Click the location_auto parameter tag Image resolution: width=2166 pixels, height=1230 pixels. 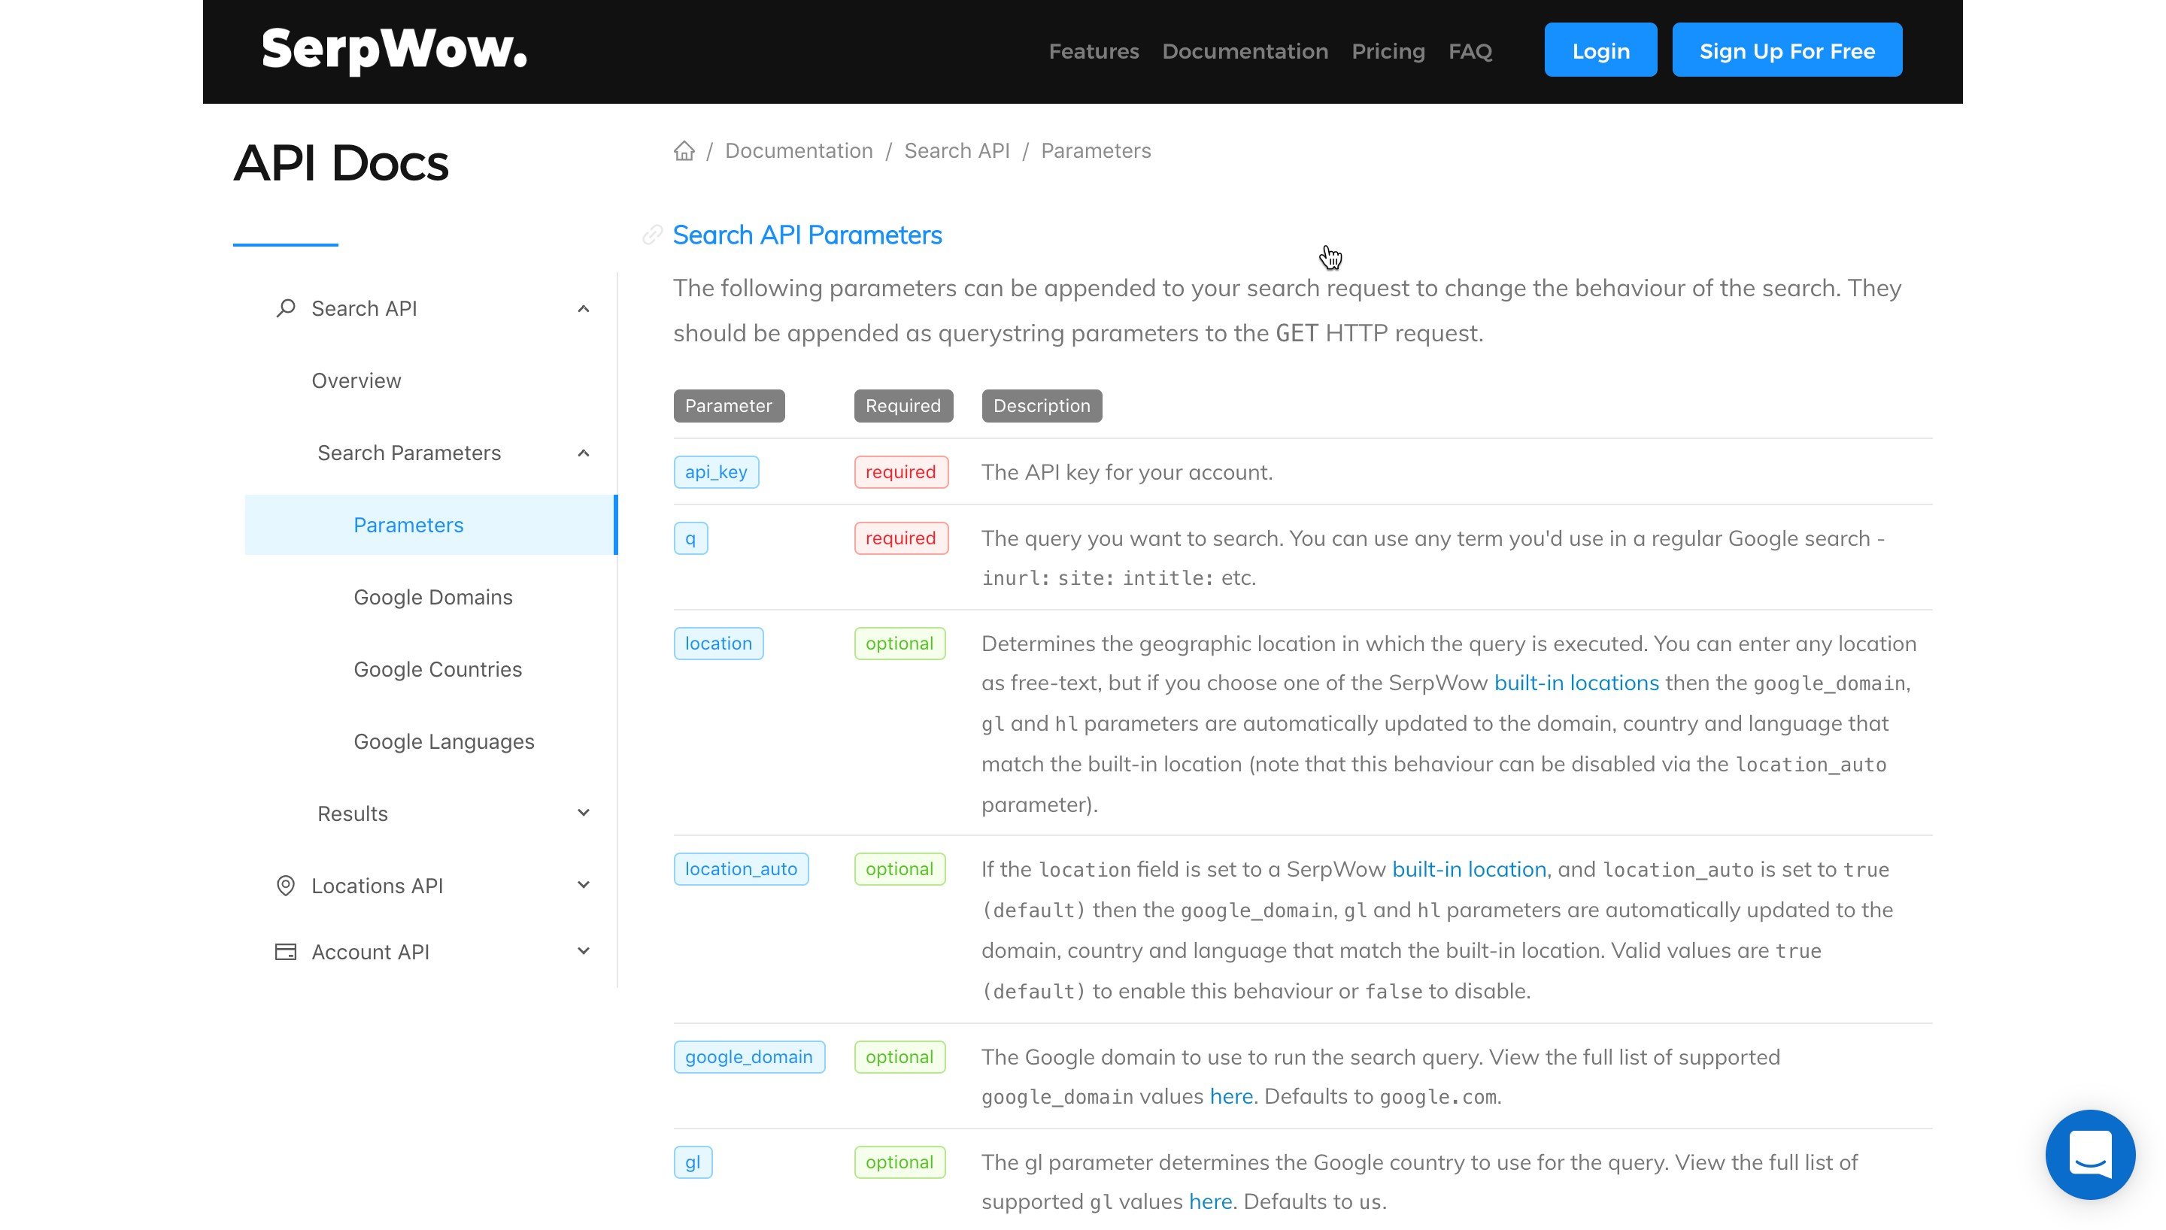point(741,869)
